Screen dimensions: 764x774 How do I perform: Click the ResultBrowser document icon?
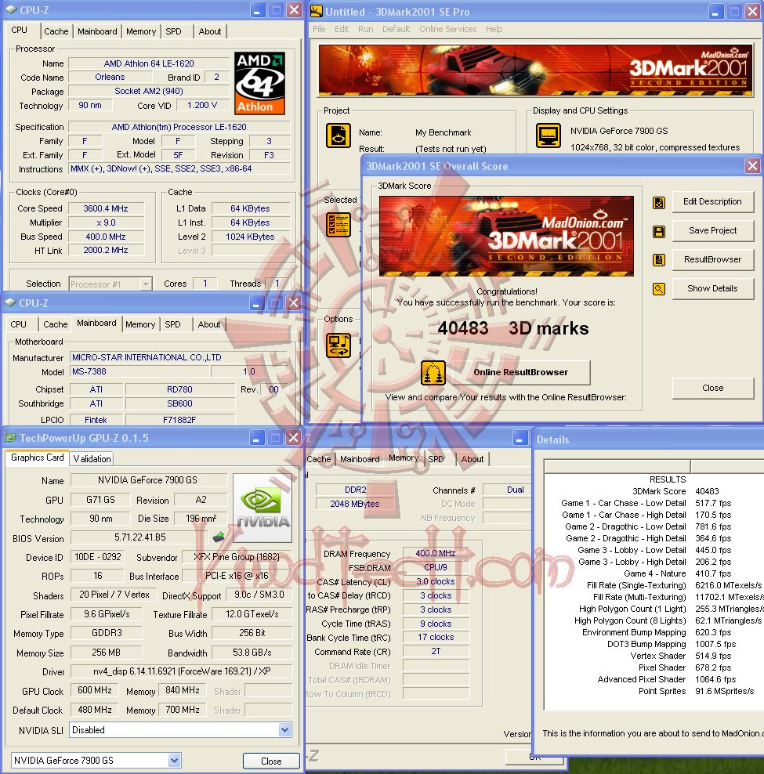(x=659, y=259)
